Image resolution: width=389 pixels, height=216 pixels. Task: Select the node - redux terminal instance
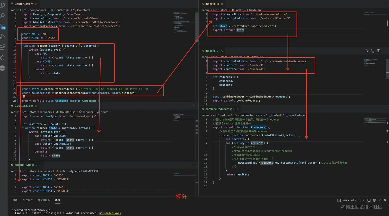click(x=347, y=200)
